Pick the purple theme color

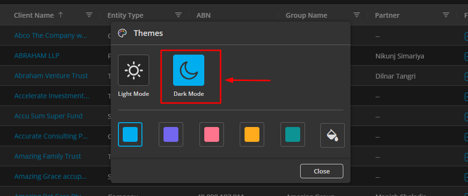tap(171, 134)
